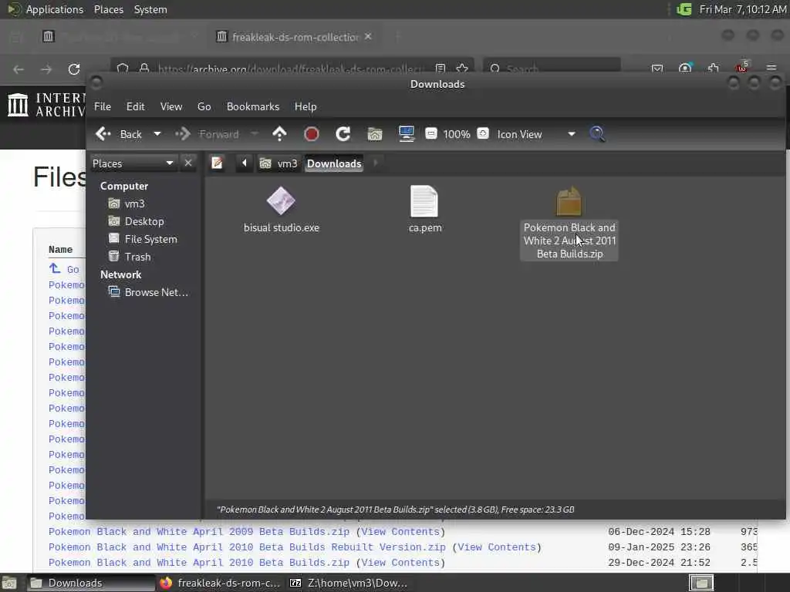Switch to Downloads window in taskbar
This screenshot has height=592, width=790.
[91, 583]
